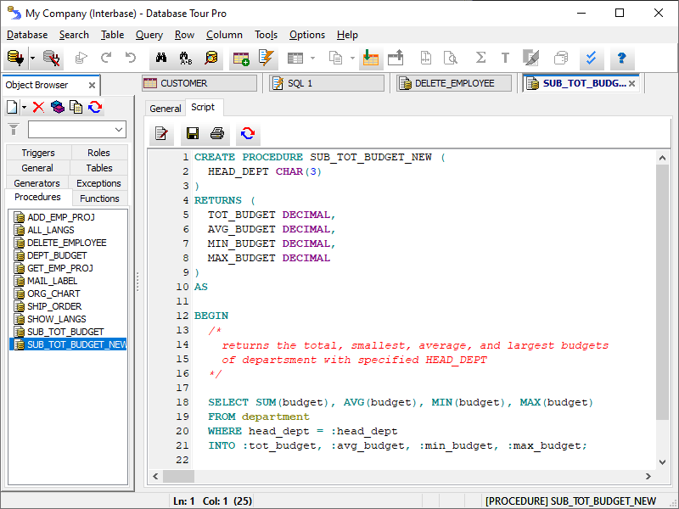Click the import data into table icon
The height and width of the screenshot is (509, 679).
pos(369,59)
